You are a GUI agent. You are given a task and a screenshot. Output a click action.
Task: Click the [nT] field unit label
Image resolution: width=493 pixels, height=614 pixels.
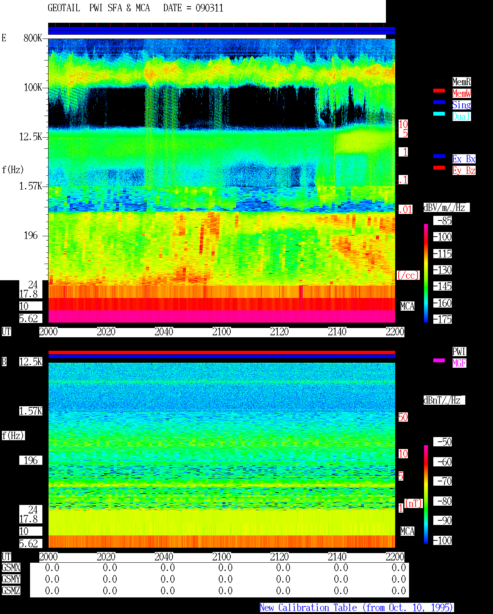coord(414,503)
